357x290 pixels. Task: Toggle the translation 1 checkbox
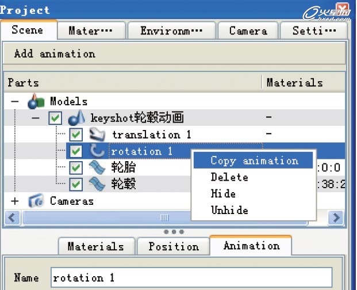pos(76,135)
